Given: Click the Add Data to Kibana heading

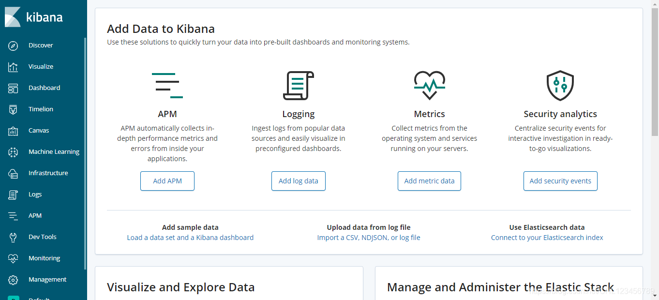Looking at the screenshot, I should 161,29.
